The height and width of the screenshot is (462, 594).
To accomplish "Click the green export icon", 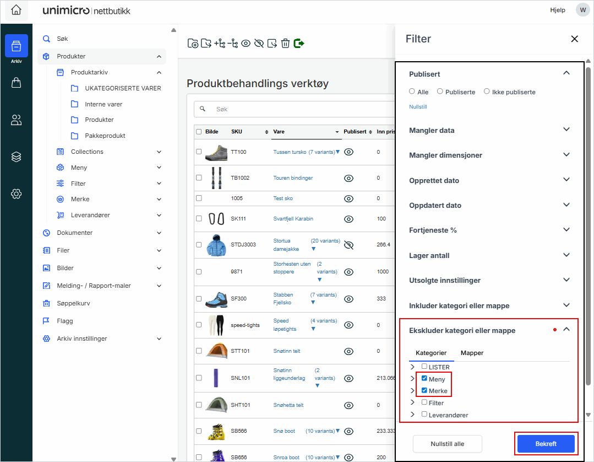I will click(x=299, y=43).
